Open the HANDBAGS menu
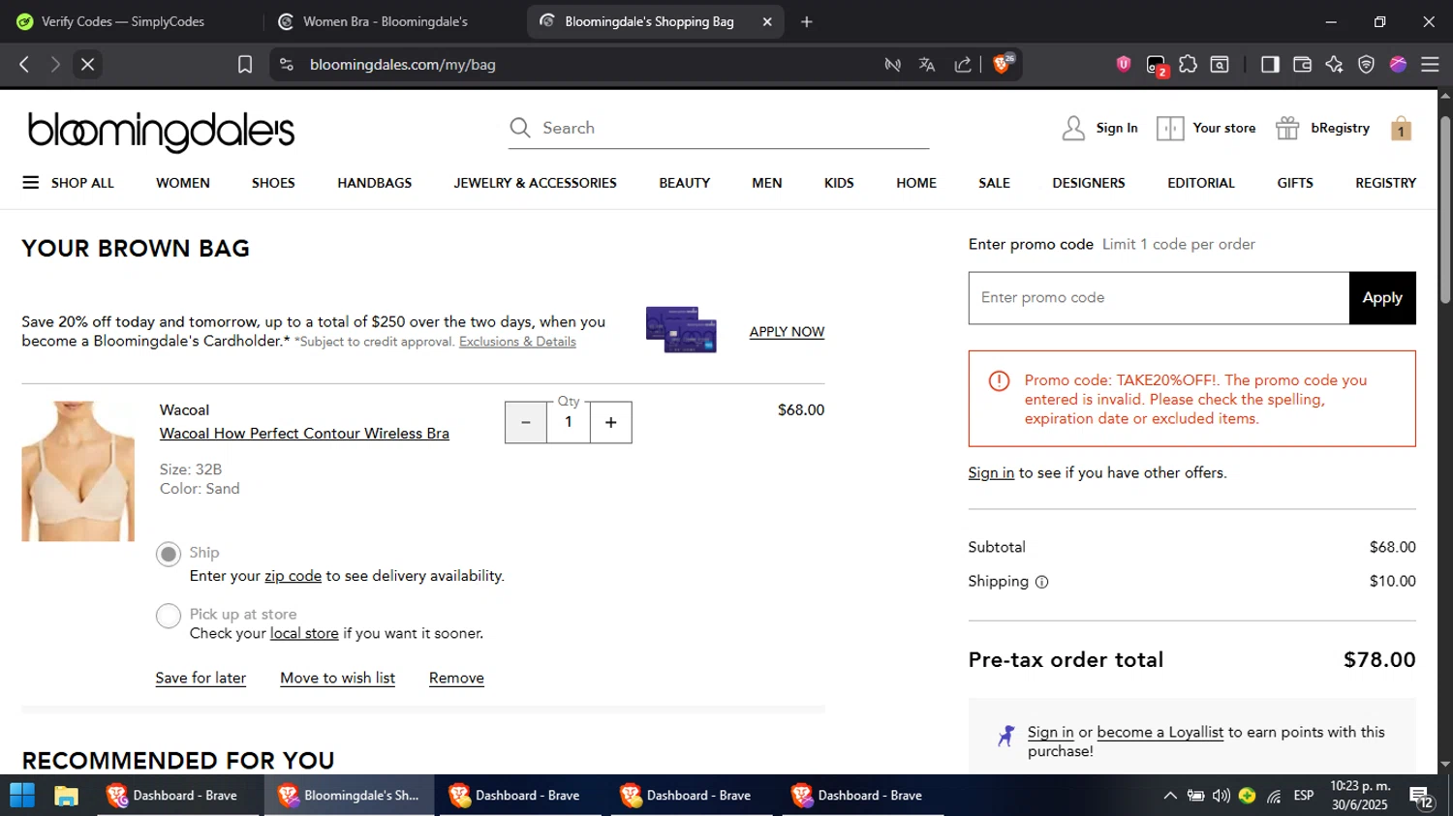Image resolution: width=1453 pixels, height=816 pixels. pyautogui.click(x=375, y=183)
